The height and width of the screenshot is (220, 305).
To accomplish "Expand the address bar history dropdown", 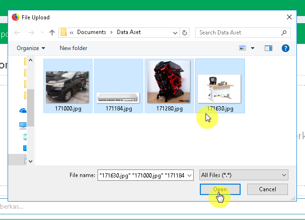I will tap(175, 33).
